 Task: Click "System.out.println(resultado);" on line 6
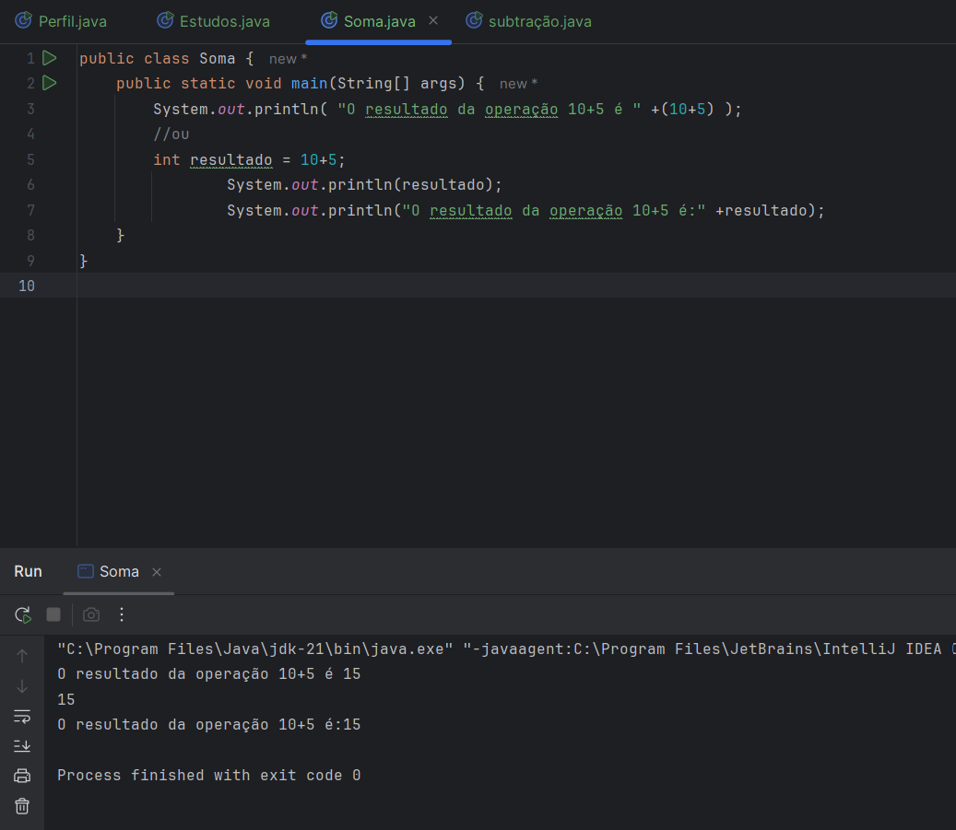364,184
